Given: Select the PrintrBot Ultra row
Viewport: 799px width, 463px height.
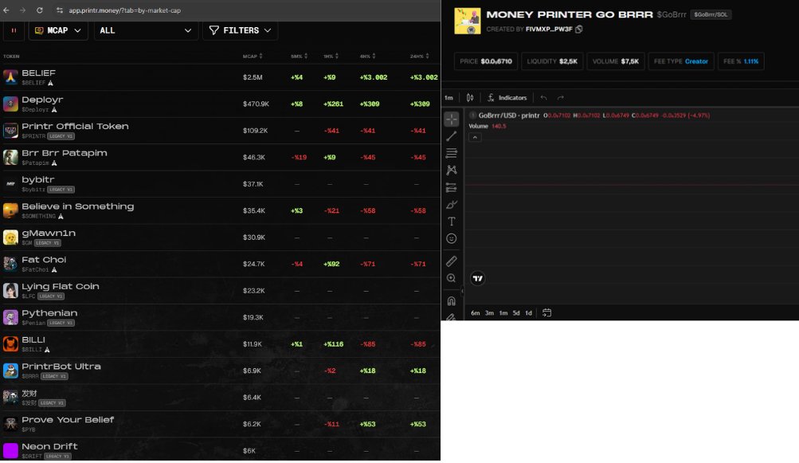Looking at the screenshot, I should click(220, 371).
